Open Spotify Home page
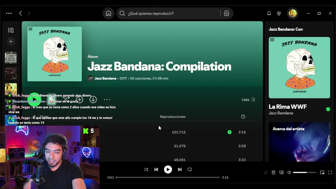 pos(108,13)
